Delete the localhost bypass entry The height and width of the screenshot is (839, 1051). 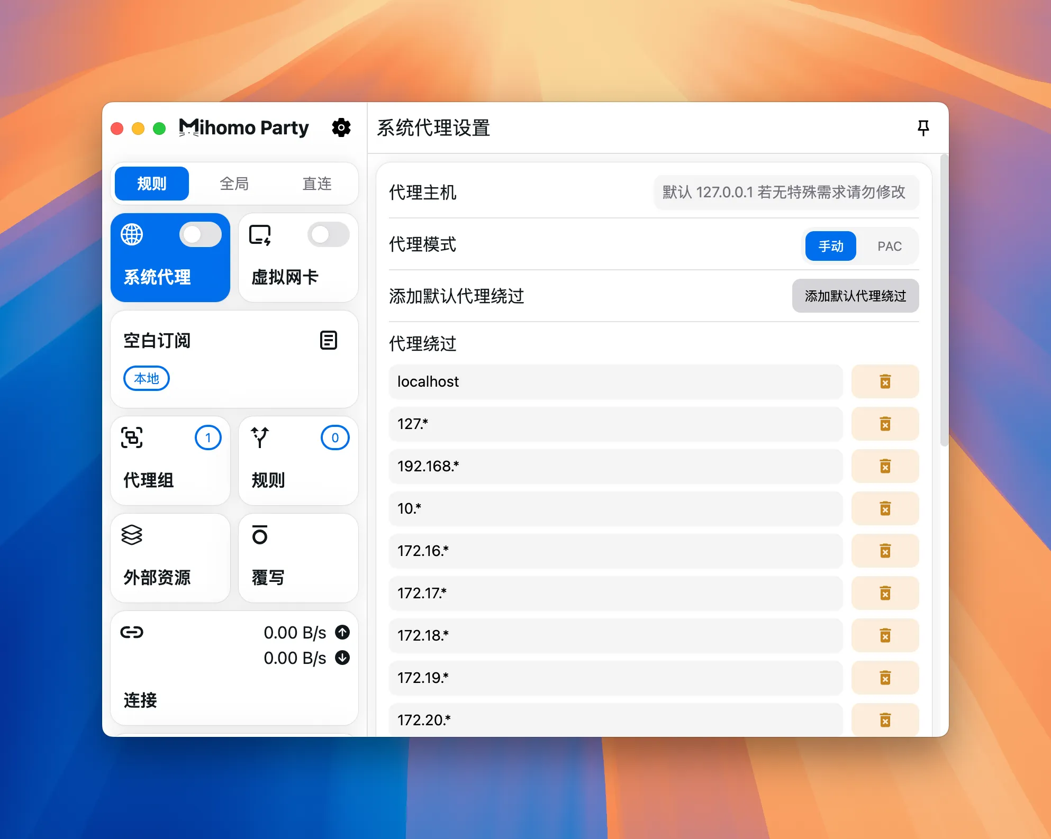(x=885, y=381)
